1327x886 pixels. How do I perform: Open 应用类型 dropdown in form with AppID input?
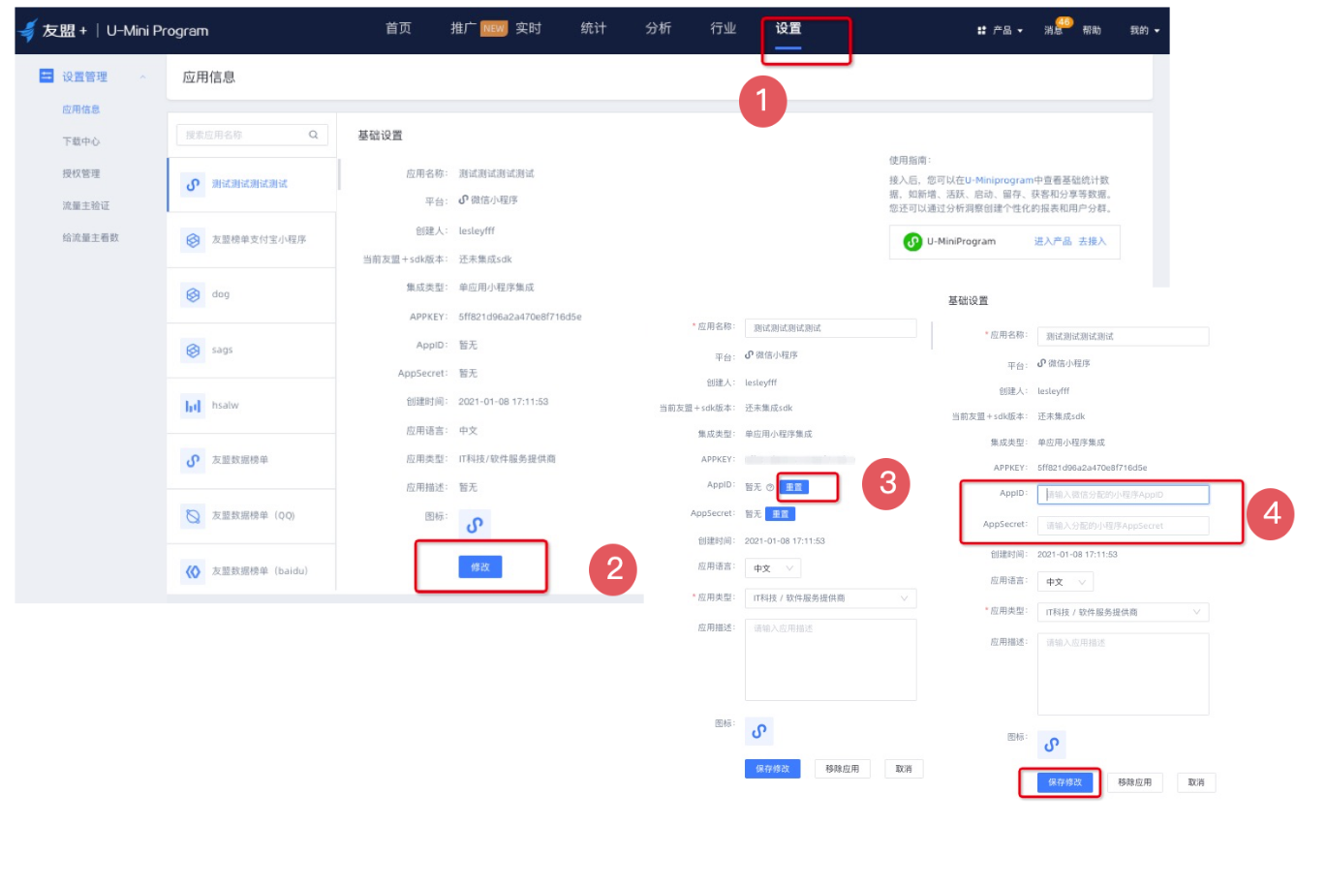pos(1123,612)
